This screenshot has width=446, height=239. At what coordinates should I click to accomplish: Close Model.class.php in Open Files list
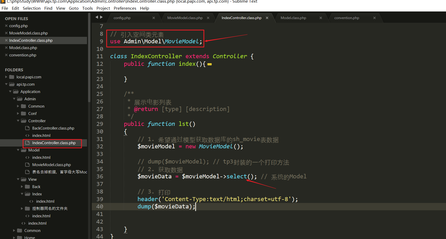tap(6, 48)
